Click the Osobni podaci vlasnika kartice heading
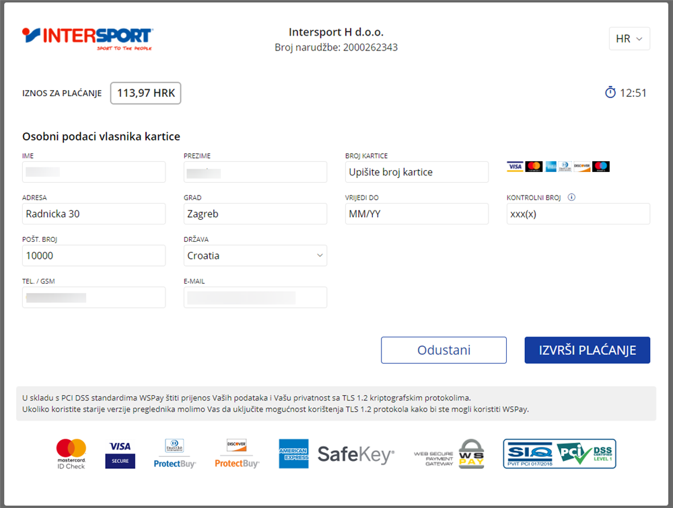 pyautogui.click(x=102, y=136)
